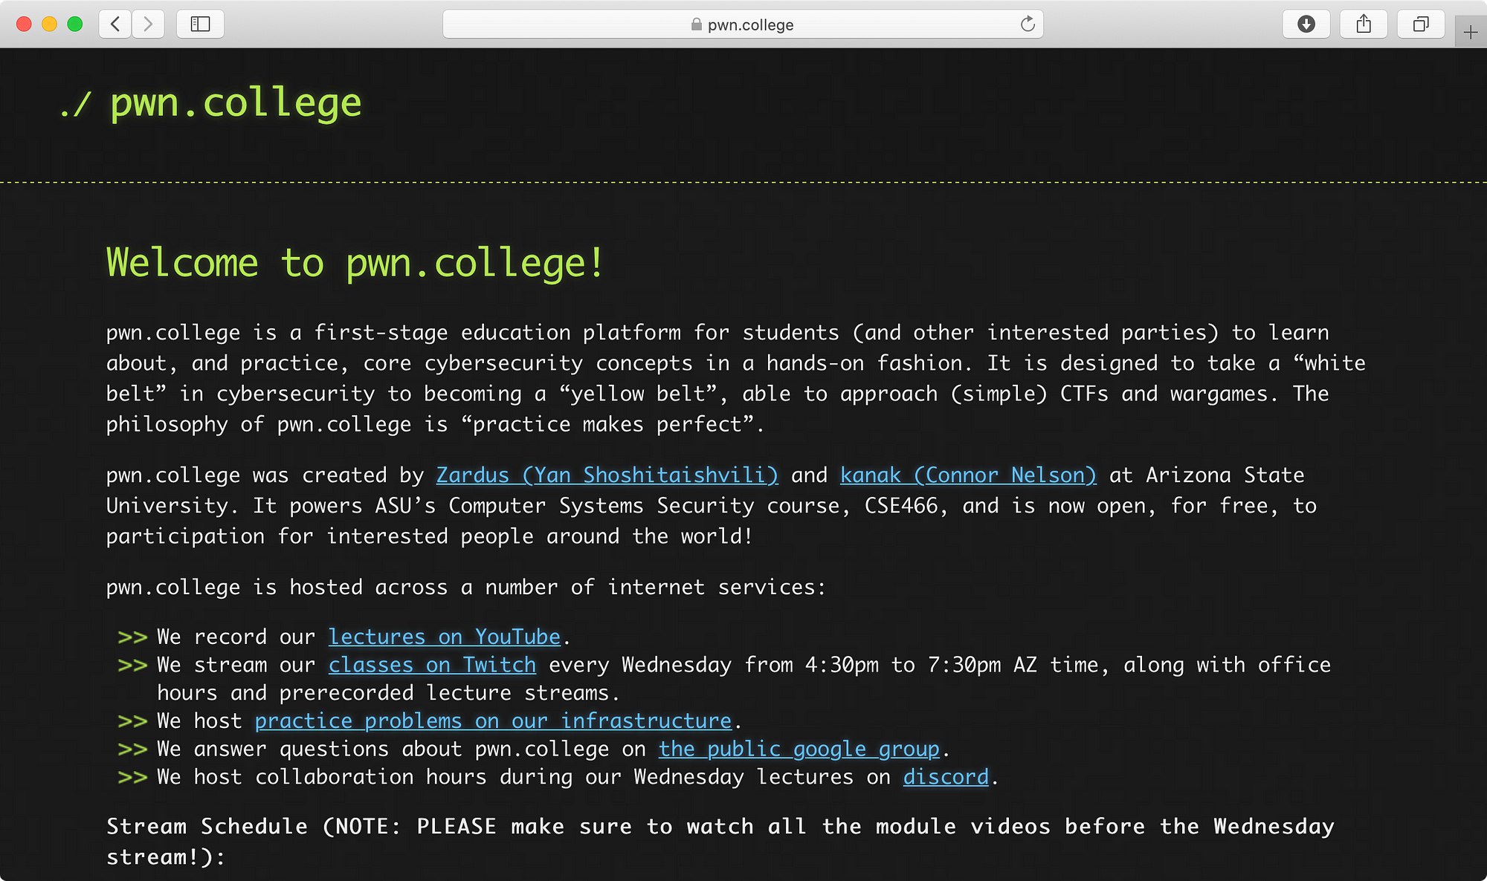Click the Welcome to pwn.college! heading
Viewport: 1487px width, 881px height.
pyautogui.click(x=355, y=263)
